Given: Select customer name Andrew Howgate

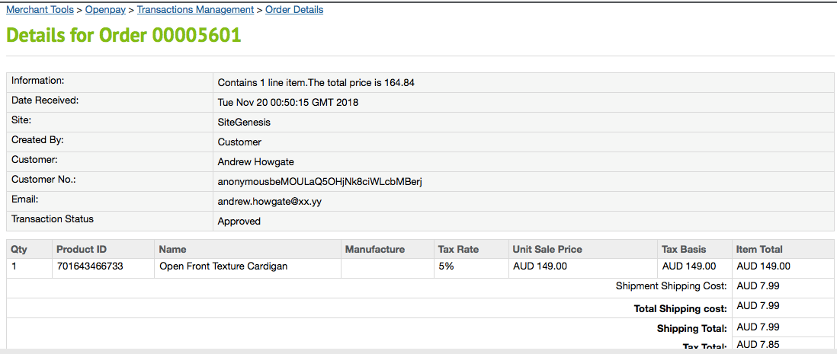Looking at the screenshot, I should (255, 162).
